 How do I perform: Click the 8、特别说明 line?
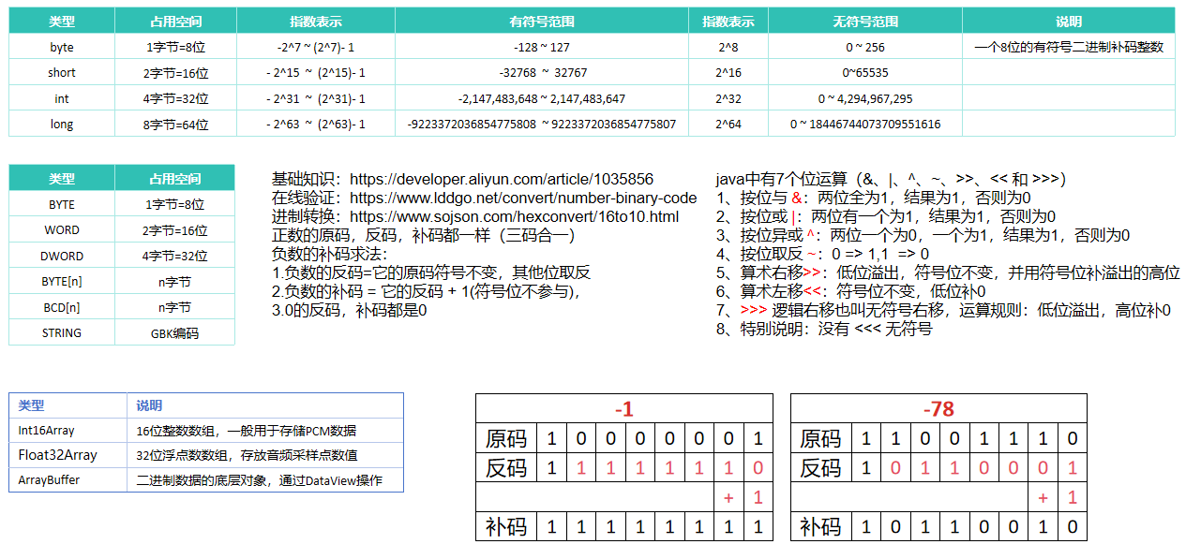(x=824, y=329)
